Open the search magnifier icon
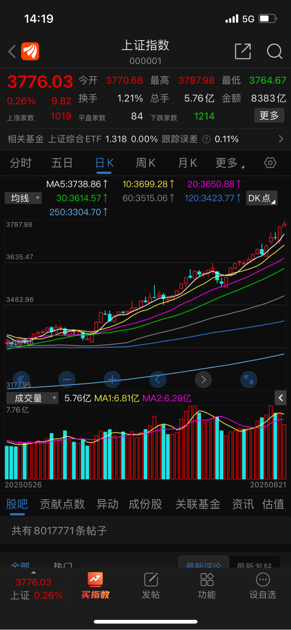This screenshot has width=291, height=630. (x=275, y=51)
